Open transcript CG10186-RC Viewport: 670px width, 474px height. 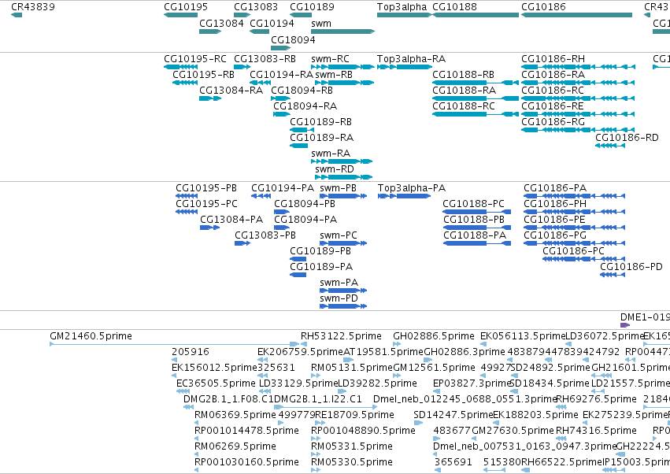click(578, 98)
